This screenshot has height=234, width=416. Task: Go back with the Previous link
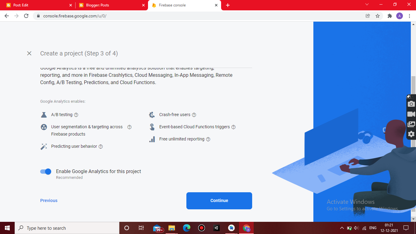49,200
